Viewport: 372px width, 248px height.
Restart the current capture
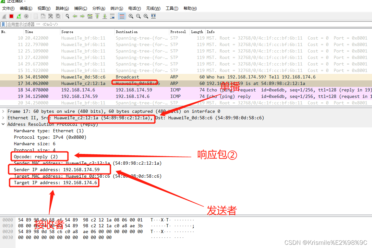pos(18,16)
